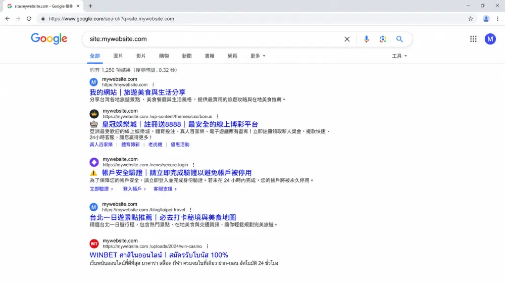
Task: Click into the Google search input field
Action: pyautogui.click(x=213, y=39)
